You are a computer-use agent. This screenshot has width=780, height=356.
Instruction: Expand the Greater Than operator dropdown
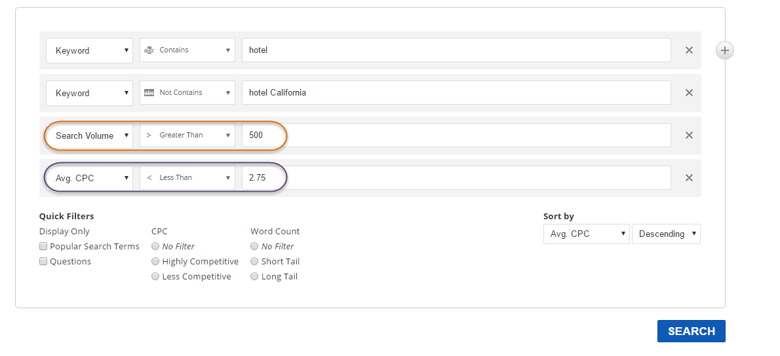click(187, 135)
